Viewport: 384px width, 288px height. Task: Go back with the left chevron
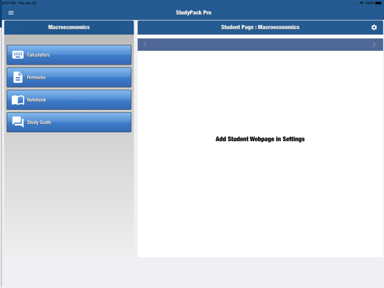coord(145,45)
